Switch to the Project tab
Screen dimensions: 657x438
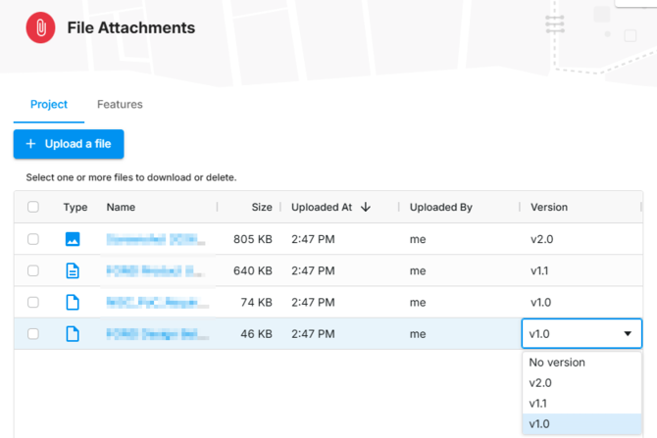(x=49, y=104)
